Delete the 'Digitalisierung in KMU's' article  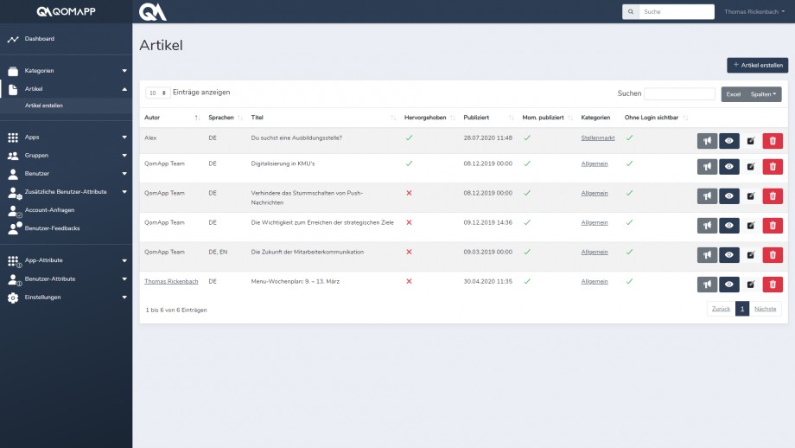[x=773, y=166]
